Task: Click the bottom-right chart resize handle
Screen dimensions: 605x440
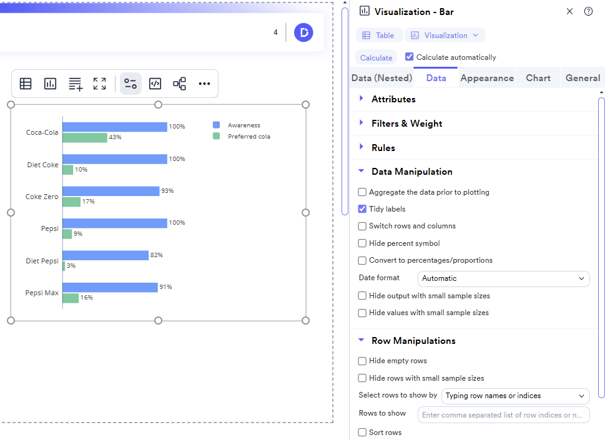Action: (305, 320)
